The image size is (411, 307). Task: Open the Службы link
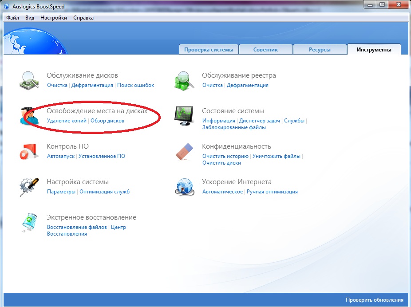tap(294, 121)
